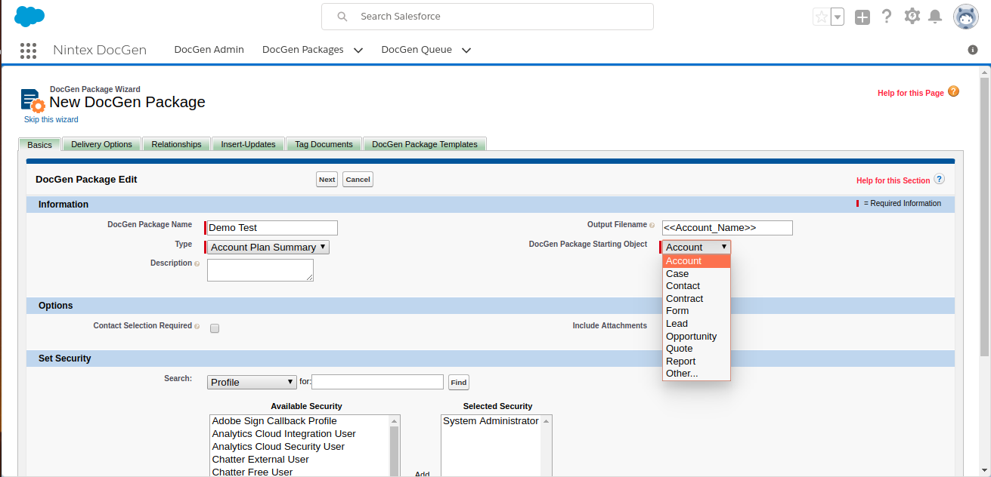Open the Setup gear icon
The height and width of the screenshot is (477, 991).
coord(912,16)
